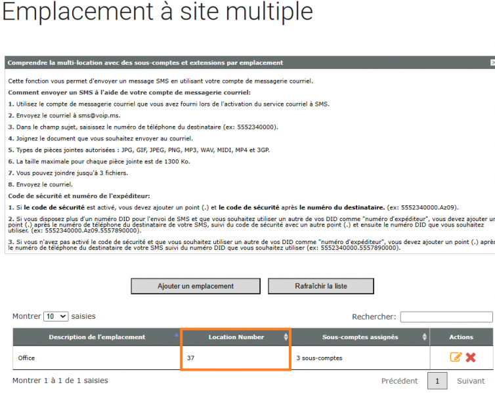Click the 'taille maximale' 1300 Ko line
The height and width of the screenshot is (393, 495).
coord(99,161)
